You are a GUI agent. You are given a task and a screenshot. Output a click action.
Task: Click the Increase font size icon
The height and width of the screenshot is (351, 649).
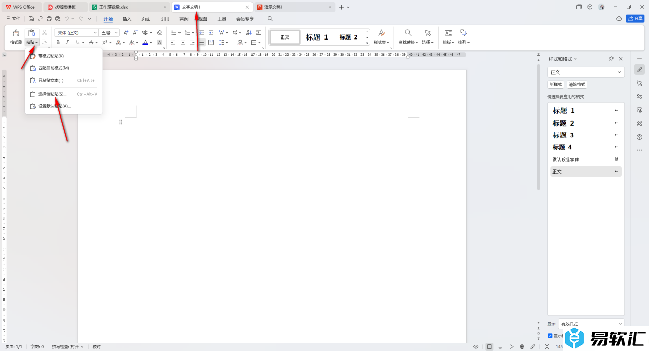tap(126, 32)
